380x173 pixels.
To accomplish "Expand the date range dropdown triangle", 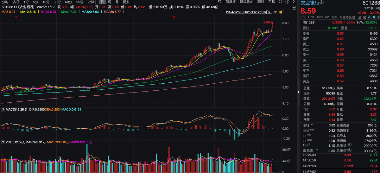I will point(275,12).
